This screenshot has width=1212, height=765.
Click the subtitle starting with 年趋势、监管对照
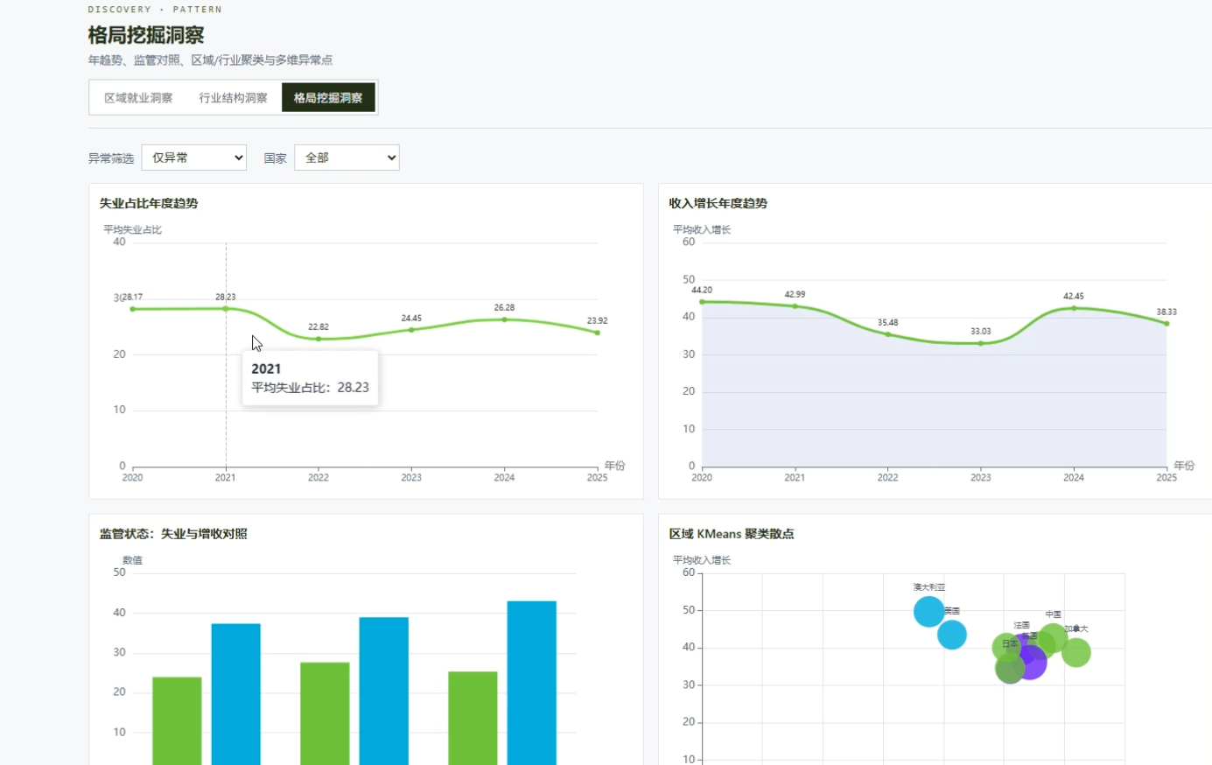click(210, 60)
